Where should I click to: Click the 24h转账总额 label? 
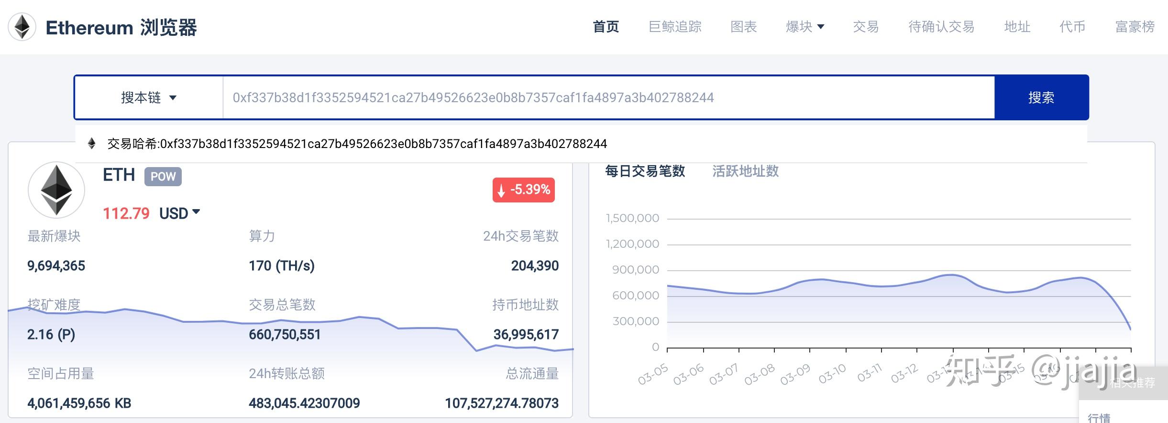[287, 373]
